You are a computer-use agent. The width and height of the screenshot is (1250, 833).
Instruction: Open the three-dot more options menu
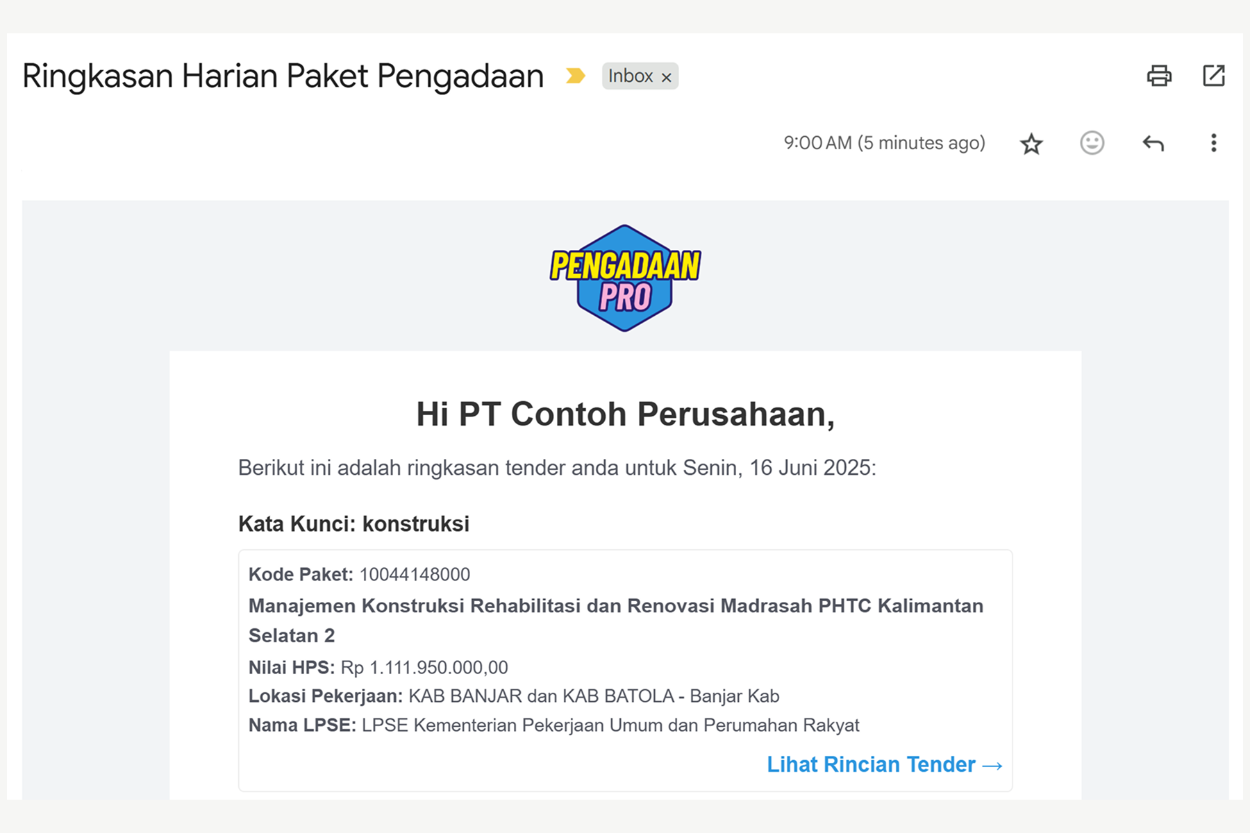click(1213, 143)
